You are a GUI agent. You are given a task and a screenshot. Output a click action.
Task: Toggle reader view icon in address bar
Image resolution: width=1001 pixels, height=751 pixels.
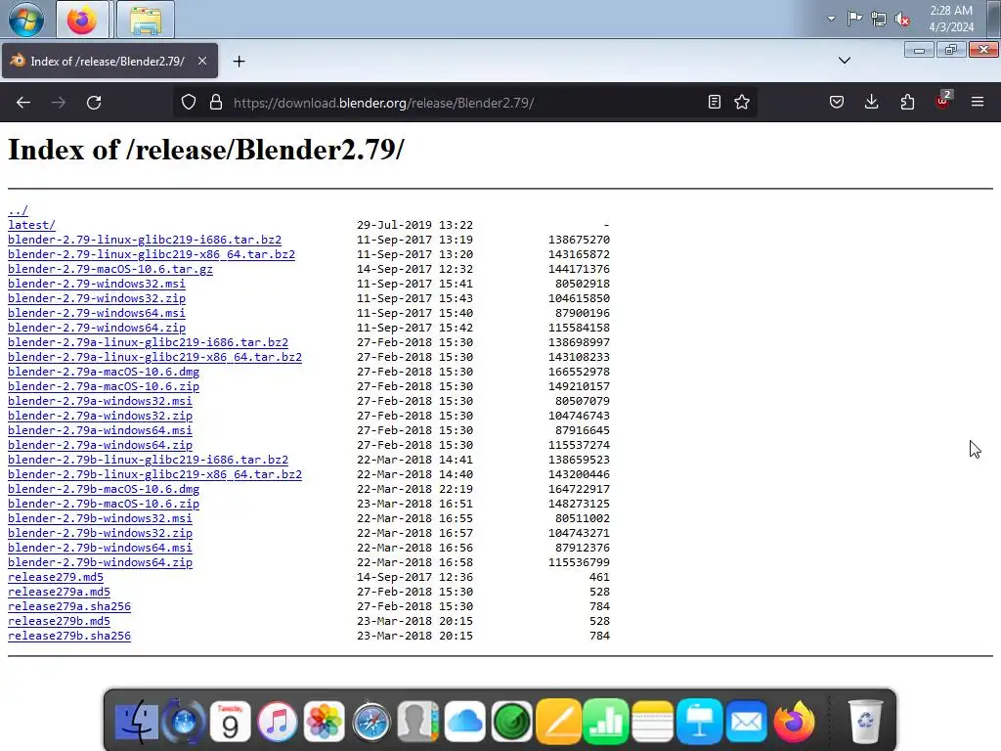715,102
